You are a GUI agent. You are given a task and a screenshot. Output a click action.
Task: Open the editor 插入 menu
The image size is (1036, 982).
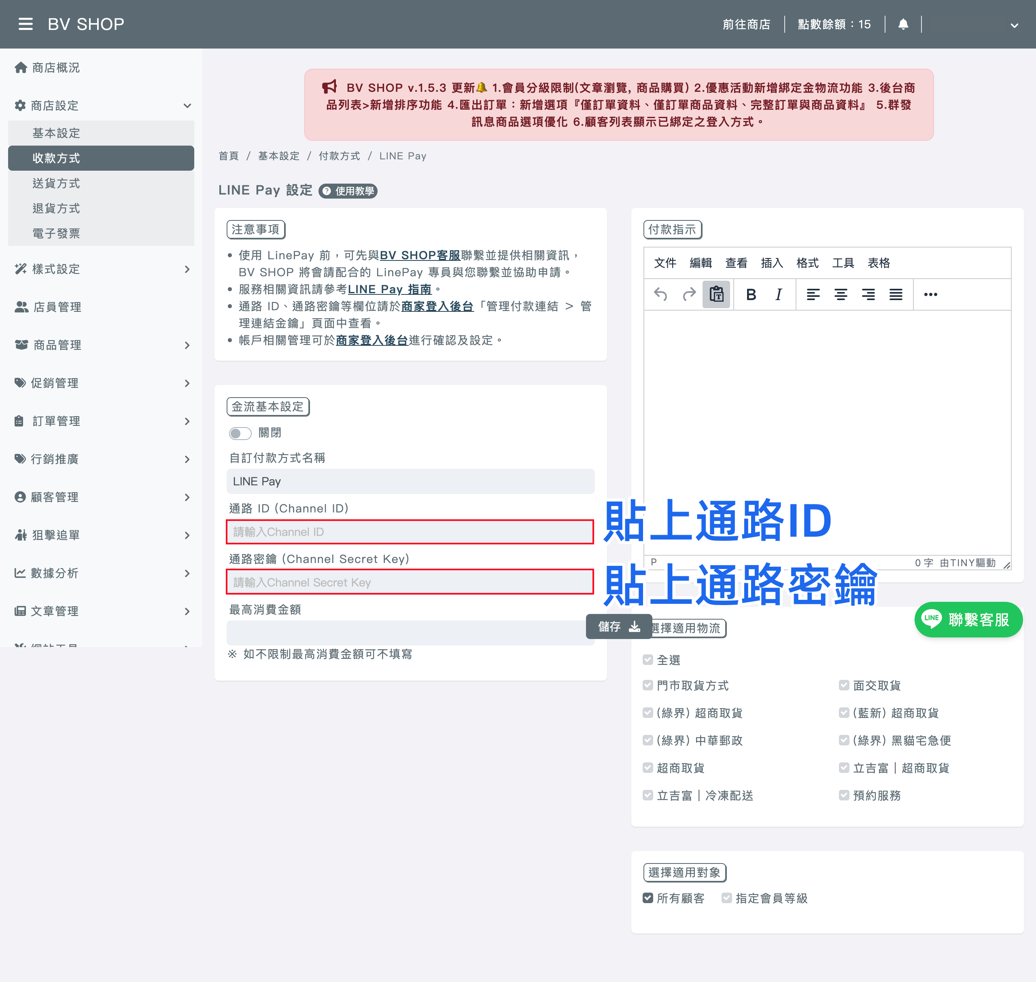pyautogui.click(x=771, y=263)
